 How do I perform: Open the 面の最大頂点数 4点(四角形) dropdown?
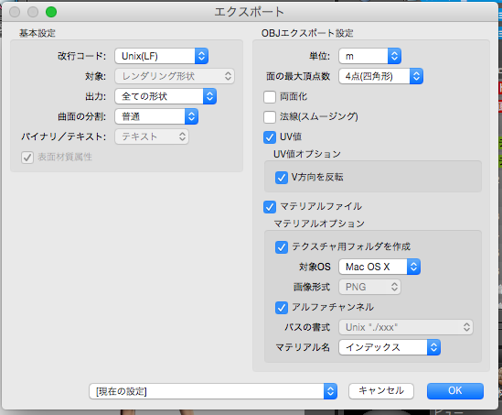[x=381, y=76]
